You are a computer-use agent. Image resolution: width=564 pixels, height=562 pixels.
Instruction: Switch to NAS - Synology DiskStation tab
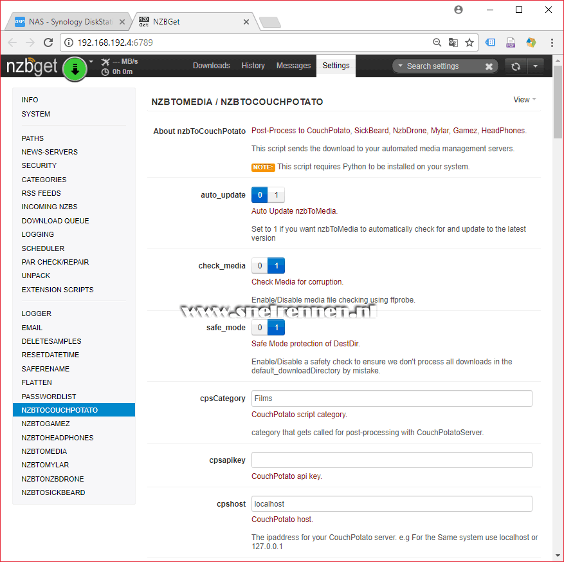tap(70, 22)
